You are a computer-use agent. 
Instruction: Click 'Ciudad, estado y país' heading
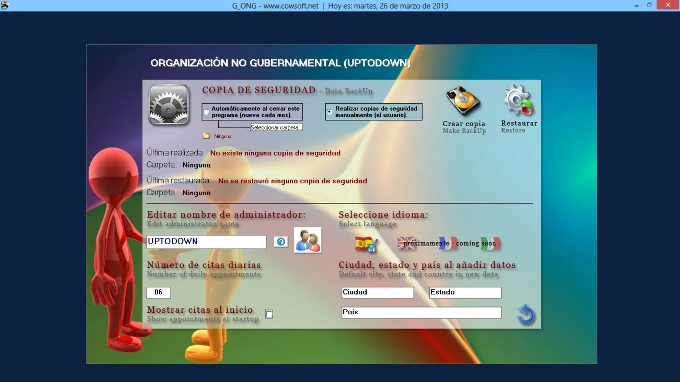tap(427, 265)
